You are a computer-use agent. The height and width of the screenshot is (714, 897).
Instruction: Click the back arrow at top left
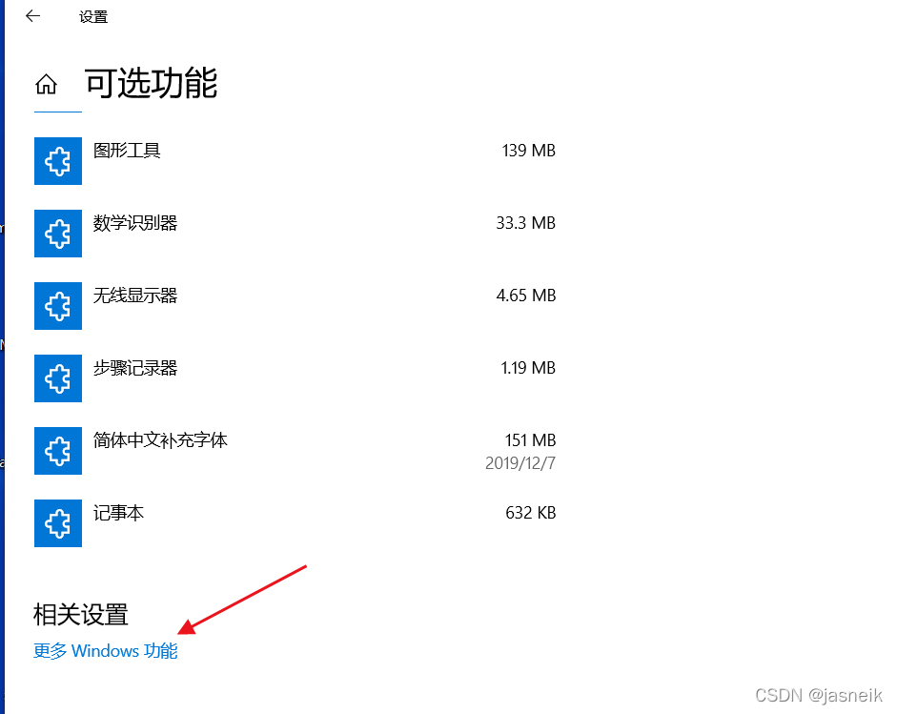(x=31, y=16)
